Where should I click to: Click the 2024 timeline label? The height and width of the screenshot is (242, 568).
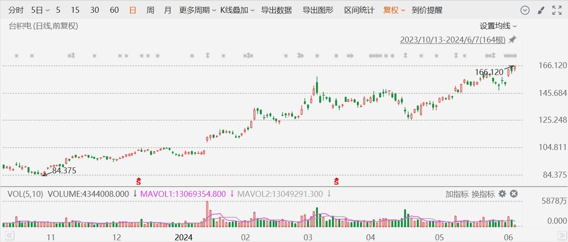coord(184,237)
